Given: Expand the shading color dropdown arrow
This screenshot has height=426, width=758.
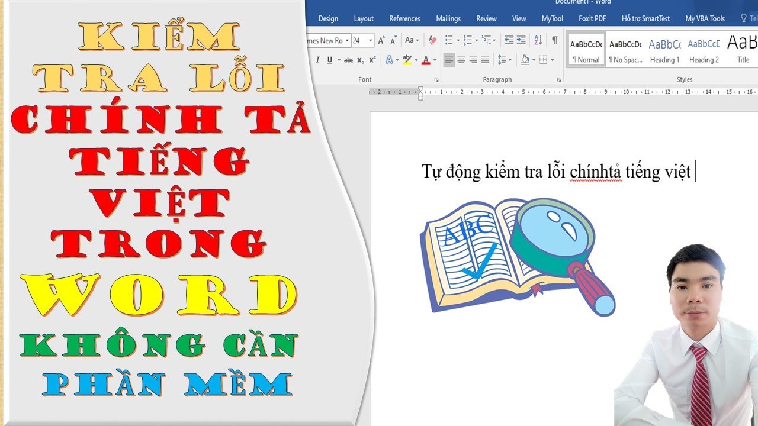Looking at the screenshot, I should (534, 60).
